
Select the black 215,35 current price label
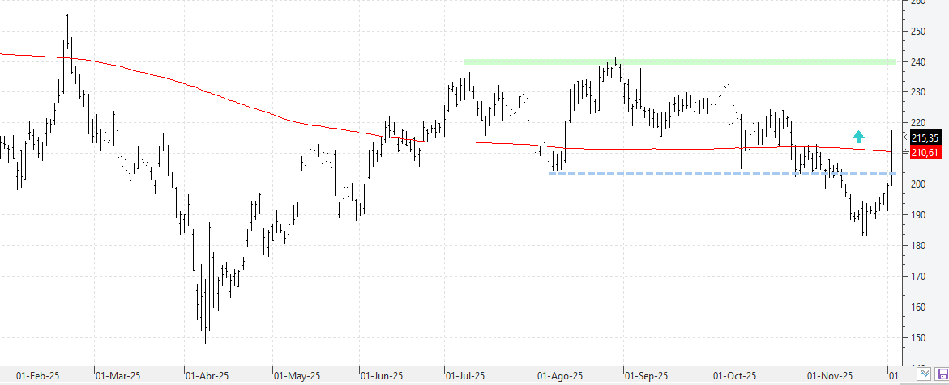(925, 137)
